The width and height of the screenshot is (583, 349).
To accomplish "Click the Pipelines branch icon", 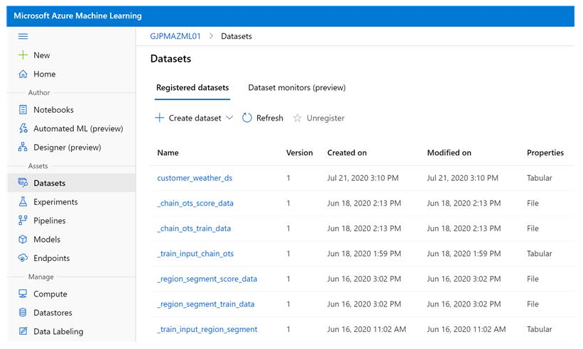I will coord(23,220).
